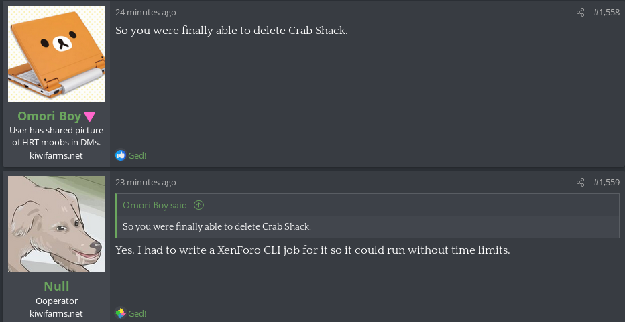
Task: Open Omori Boy's profile username
Action: 49,116
